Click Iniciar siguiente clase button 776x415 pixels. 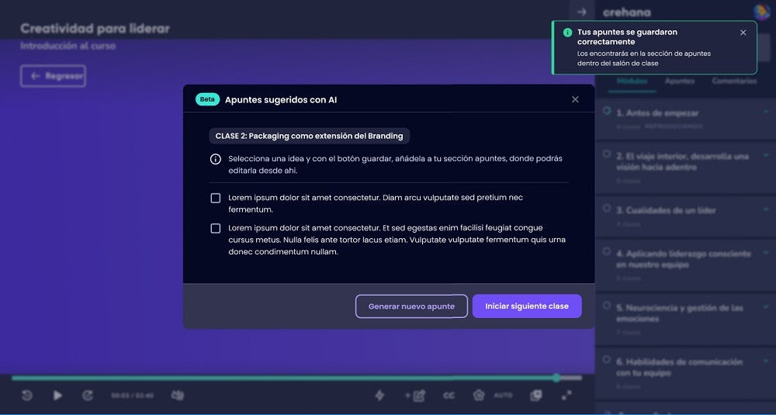click(527, 306)
